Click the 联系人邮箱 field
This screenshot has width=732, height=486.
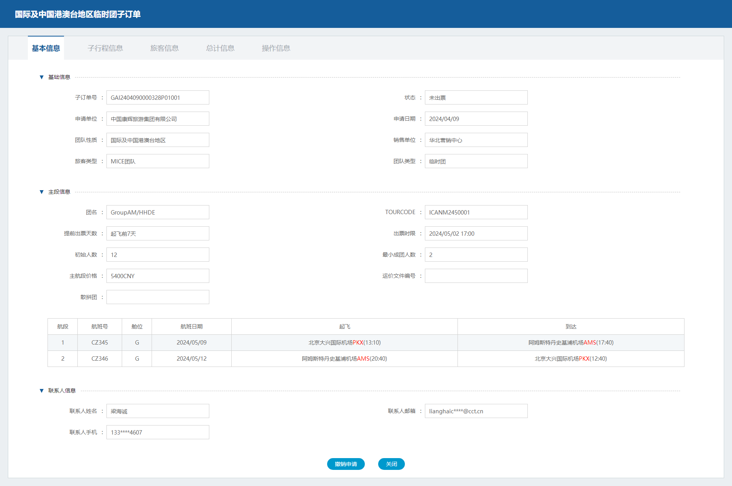pyautogui.click(x=476, y=411)
